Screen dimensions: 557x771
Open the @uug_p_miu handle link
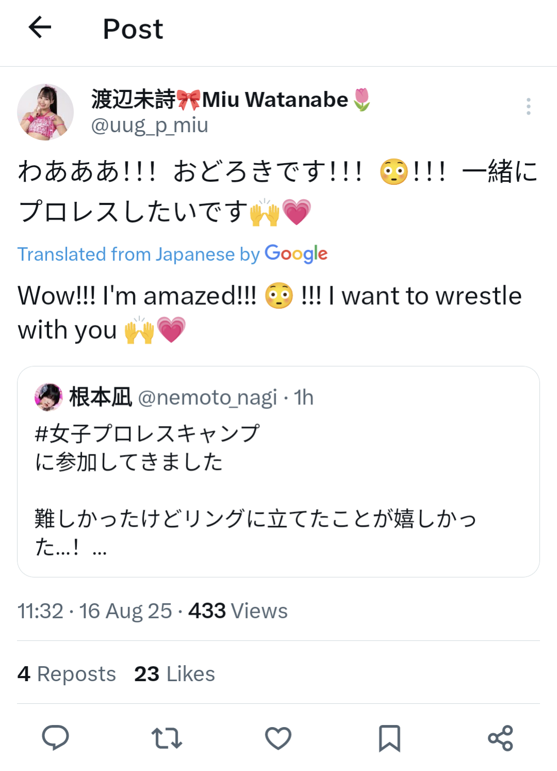[150, 125]
